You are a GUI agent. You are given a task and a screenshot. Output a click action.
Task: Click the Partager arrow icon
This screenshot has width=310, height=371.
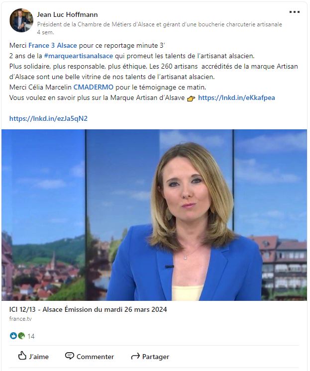click(135, 356)
